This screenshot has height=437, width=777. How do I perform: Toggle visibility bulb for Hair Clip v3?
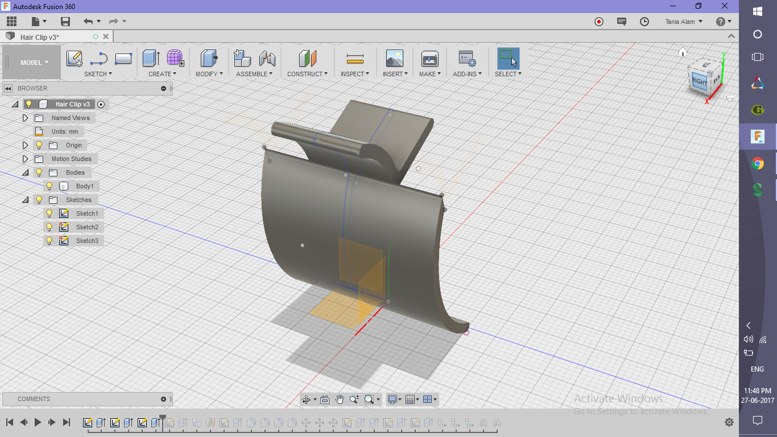point(29,104)
